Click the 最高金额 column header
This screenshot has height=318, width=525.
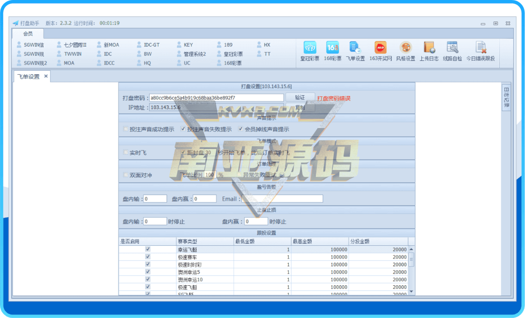tap(320, 241)
